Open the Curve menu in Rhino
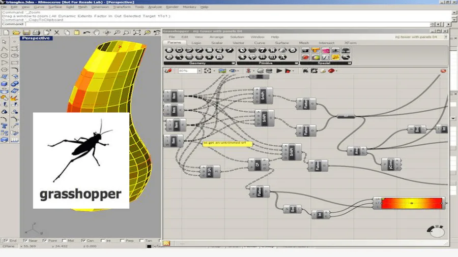The width and height of the screenshot is (458, 257). tap(39, 7)
